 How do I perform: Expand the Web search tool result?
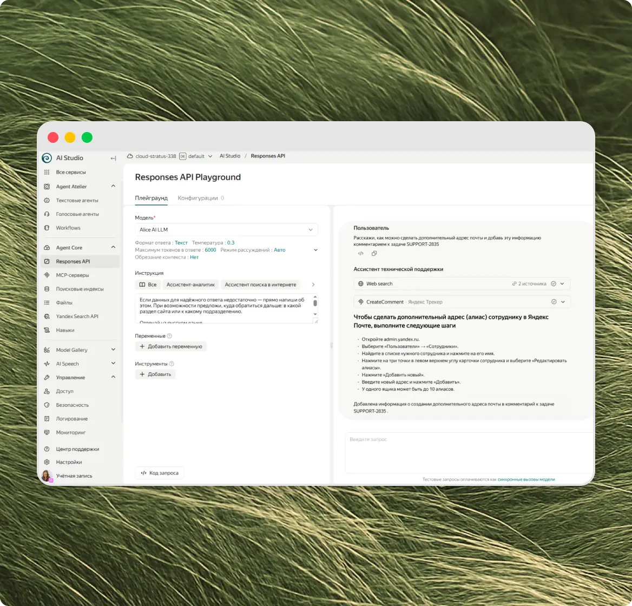pyautogui.click(x=562, y=284)
